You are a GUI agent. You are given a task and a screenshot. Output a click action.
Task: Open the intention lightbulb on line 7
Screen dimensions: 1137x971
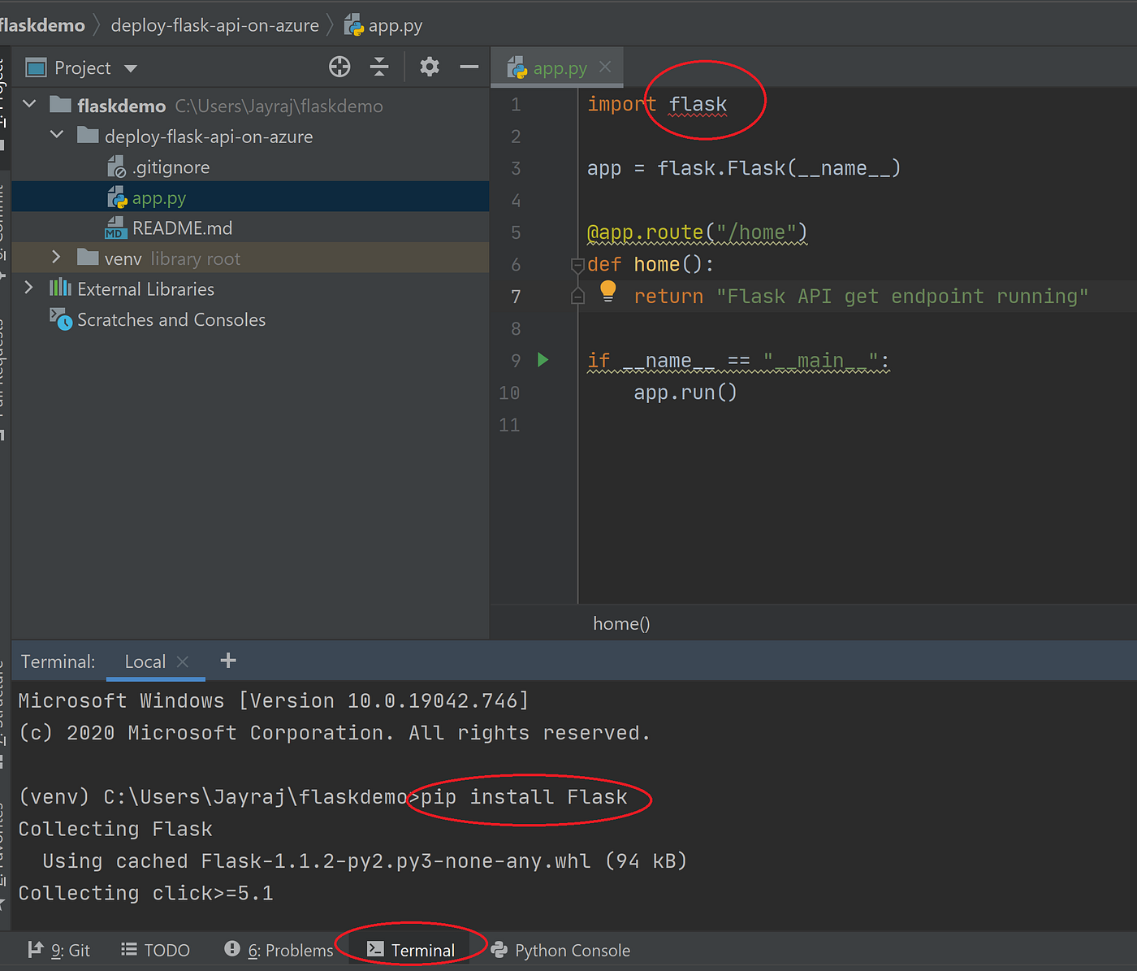point(607,291)
